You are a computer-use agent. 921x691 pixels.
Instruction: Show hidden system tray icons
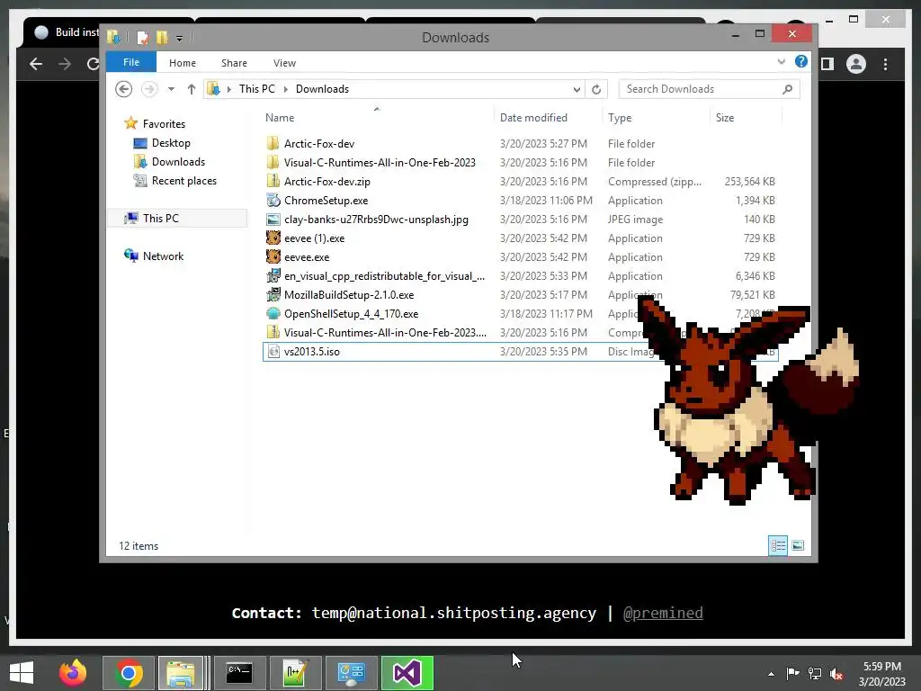[x=771, y=674]
